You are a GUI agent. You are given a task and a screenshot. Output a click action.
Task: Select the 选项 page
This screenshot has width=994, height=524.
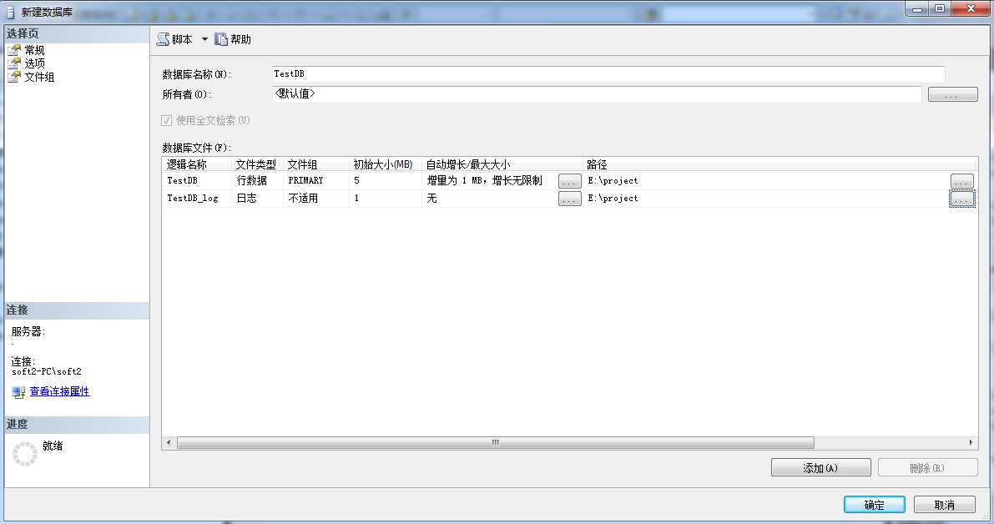click(34, 63)
